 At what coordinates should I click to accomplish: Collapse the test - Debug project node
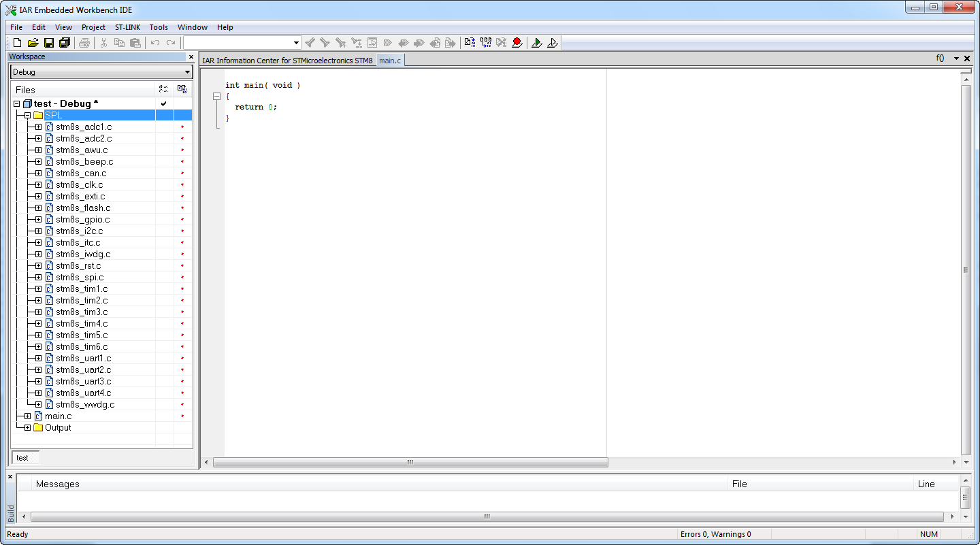click(x=17, y=103)
